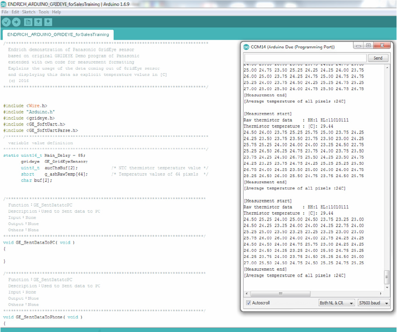
Task: Click the COM14 serial monitor window icon
Action: (246, 47)
